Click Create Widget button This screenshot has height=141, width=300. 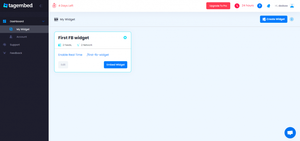(274, 19)
